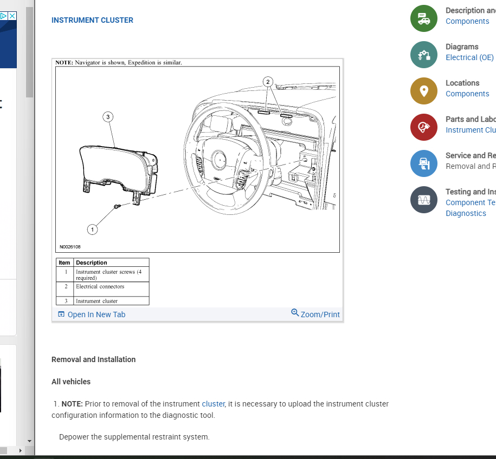Click the left panel vertical scrollbar thumb
This screenshot has height=459, width=496.
point(29,52)
